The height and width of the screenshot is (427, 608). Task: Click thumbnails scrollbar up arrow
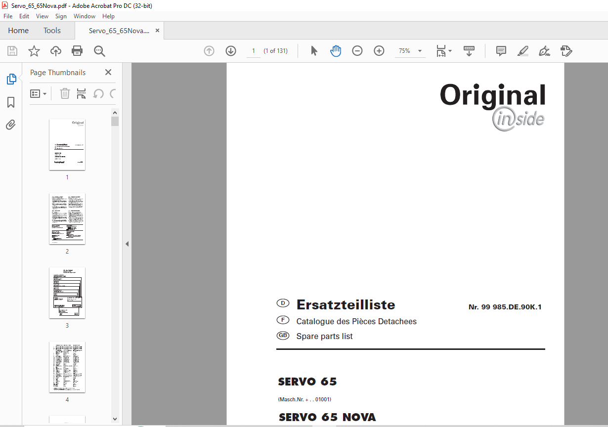(x=115, y=113)
